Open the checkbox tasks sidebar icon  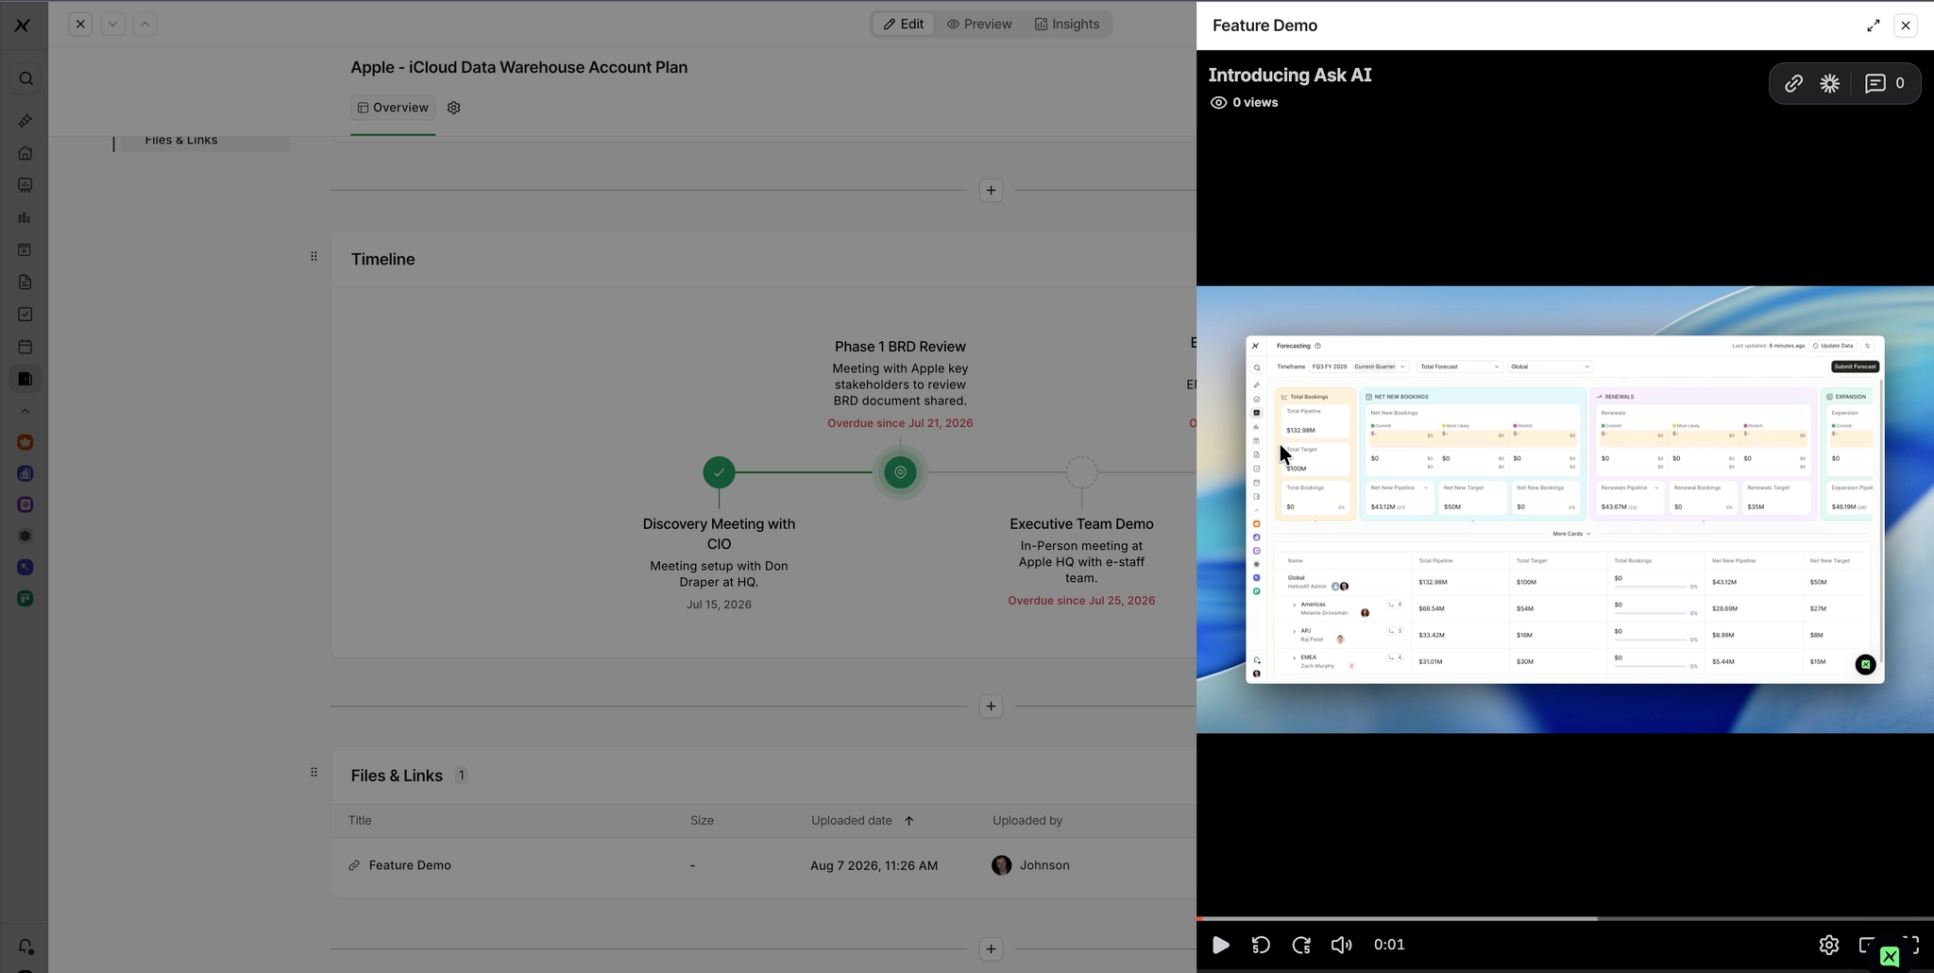click(25, 315)
